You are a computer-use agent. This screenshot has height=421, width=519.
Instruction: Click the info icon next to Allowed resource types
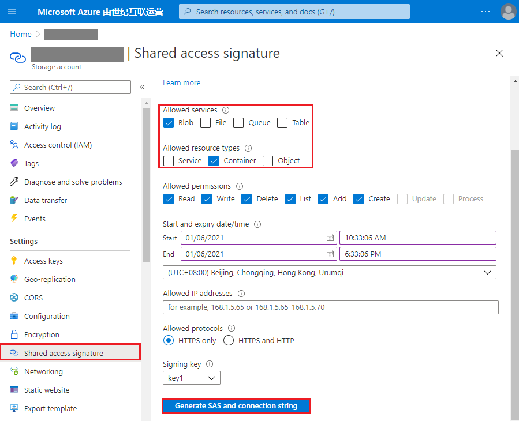248,148
